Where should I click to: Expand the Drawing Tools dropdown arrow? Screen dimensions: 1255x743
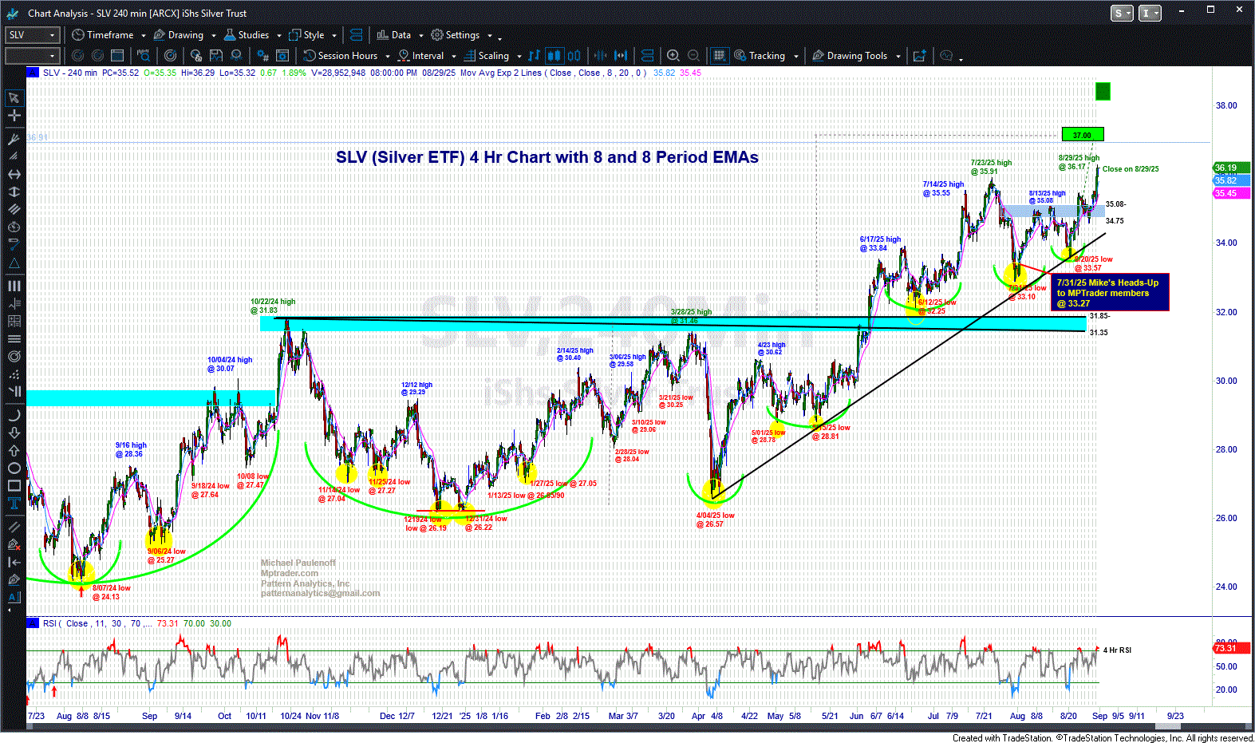(898, 57)
